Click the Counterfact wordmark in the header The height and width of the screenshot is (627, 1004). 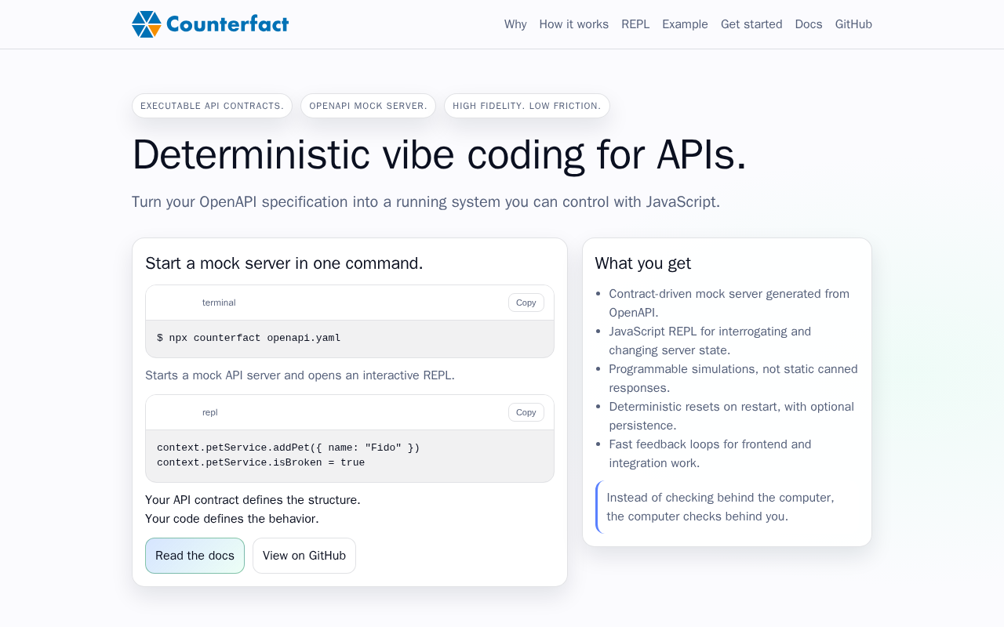coord(227,24)
